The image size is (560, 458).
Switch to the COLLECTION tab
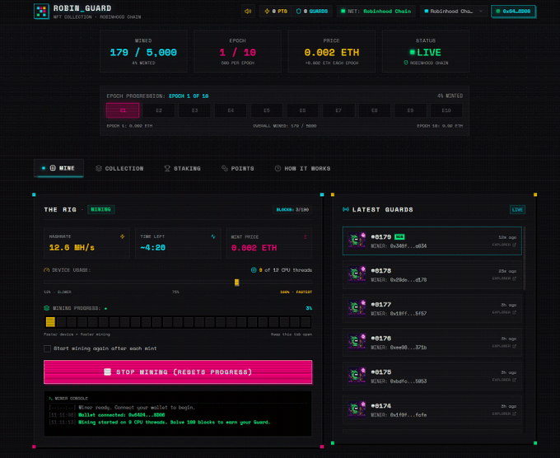point(119,168)
